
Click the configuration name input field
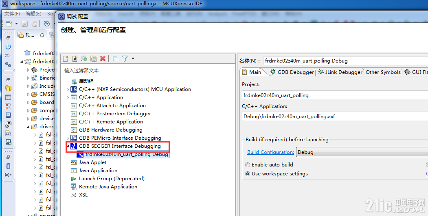tap(346, 60)
